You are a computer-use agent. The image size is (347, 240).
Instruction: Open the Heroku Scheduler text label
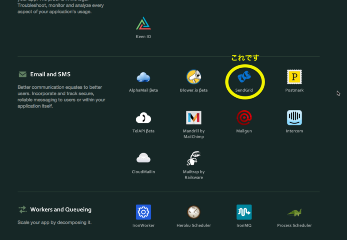tap(194, 225)
